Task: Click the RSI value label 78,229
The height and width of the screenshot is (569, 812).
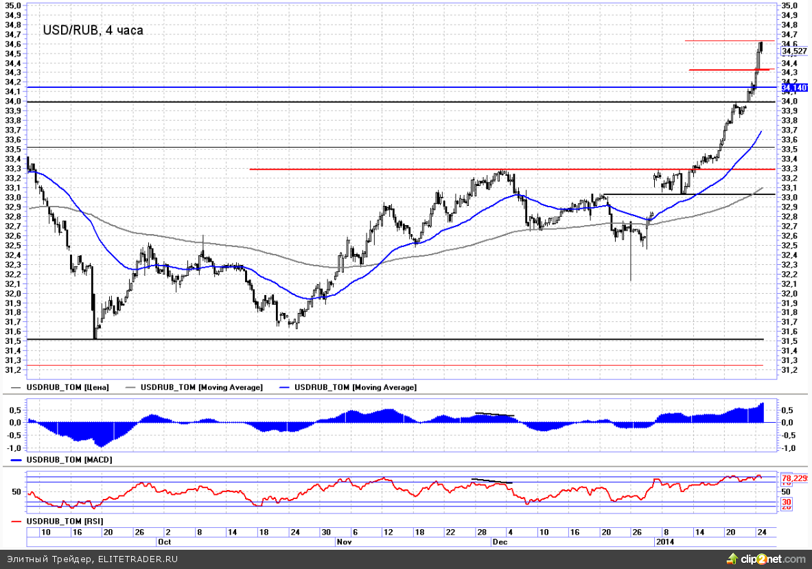Action: (794, 478)
